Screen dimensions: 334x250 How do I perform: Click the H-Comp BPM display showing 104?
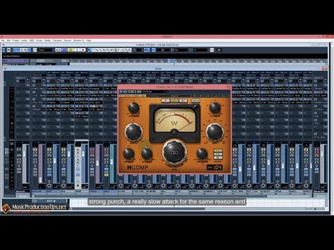click(x=214, y=167)
